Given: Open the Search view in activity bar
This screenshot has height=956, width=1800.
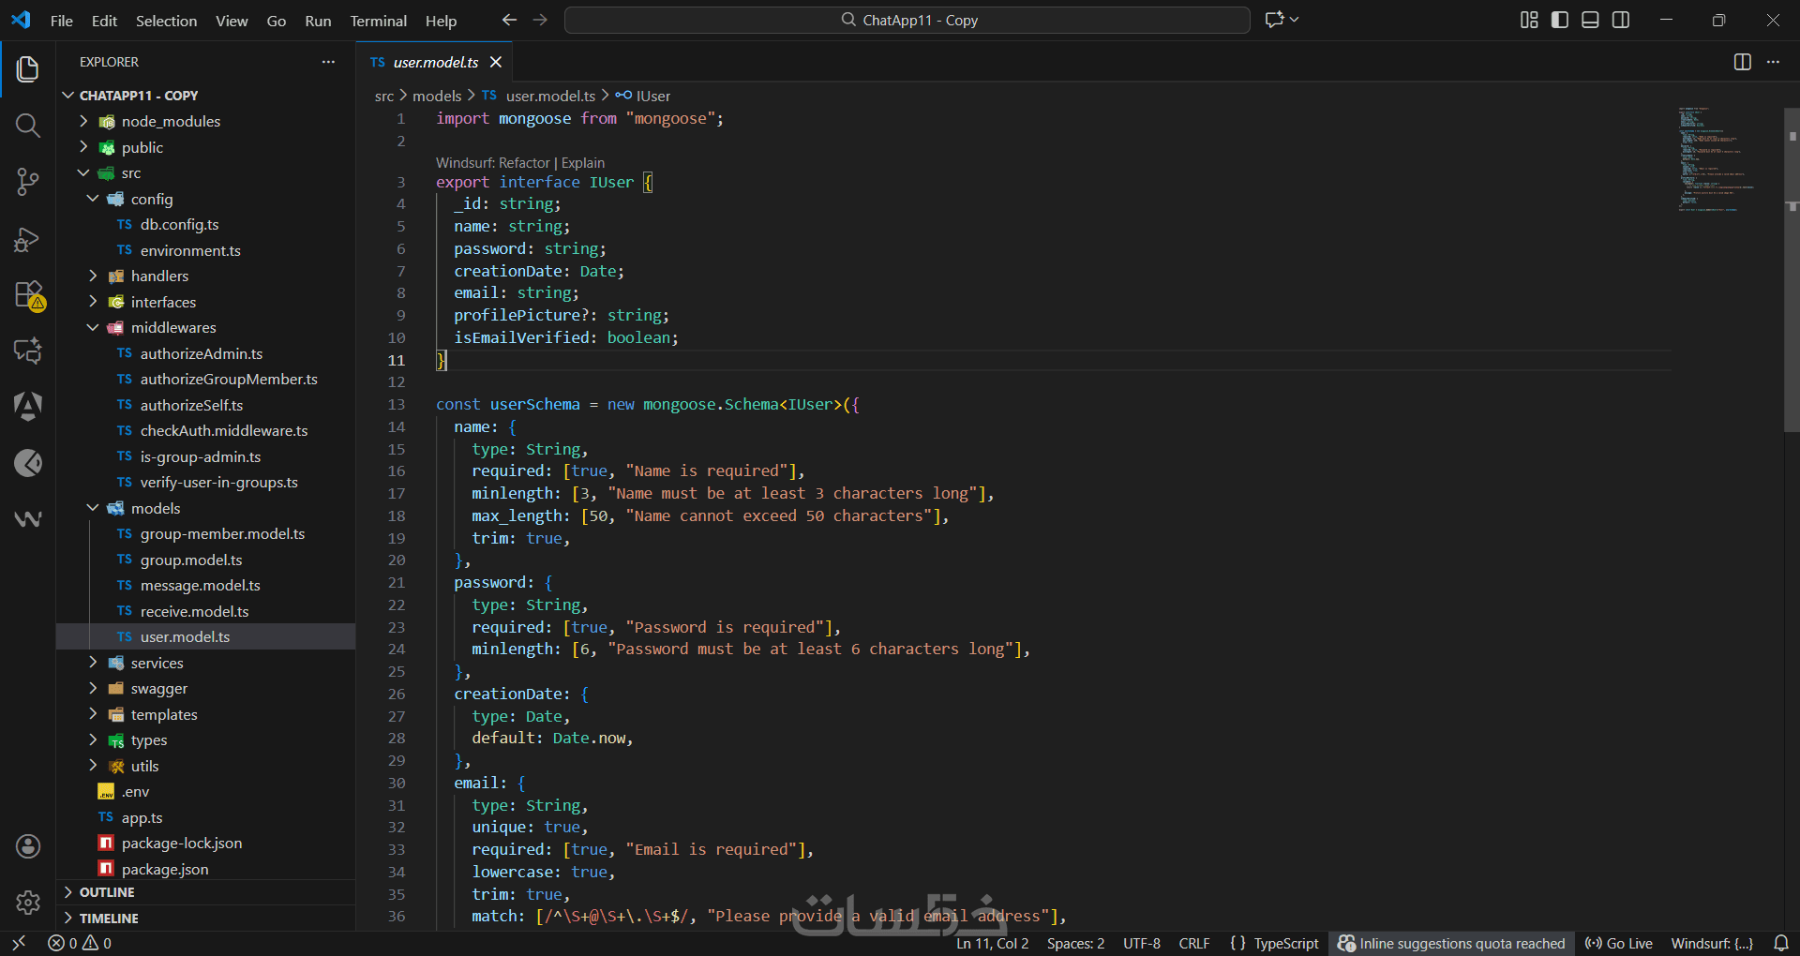Looking at the screenshot, I should coord(28,126).
